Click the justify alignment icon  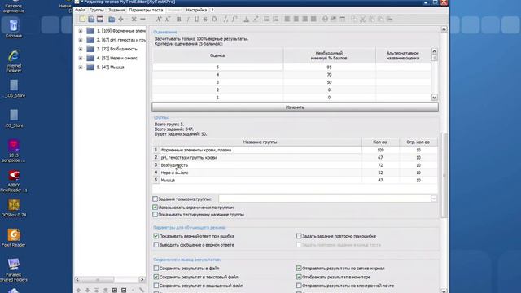pyautogui.click(x=313, y=20)
